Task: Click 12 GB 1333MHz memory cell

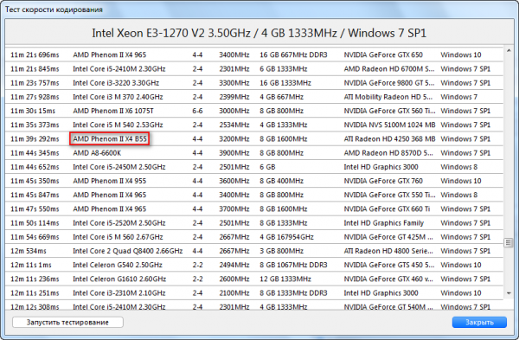Action: tap(285, 279)
